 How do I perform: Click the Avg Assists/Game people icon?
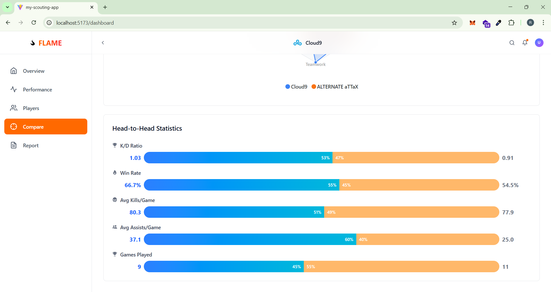tap(115, 227)
